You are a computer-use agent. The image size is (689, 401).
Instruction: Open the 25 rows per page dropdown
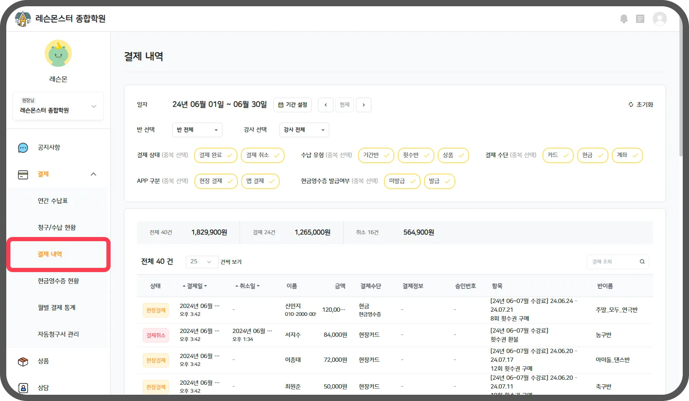click(202, 262)
